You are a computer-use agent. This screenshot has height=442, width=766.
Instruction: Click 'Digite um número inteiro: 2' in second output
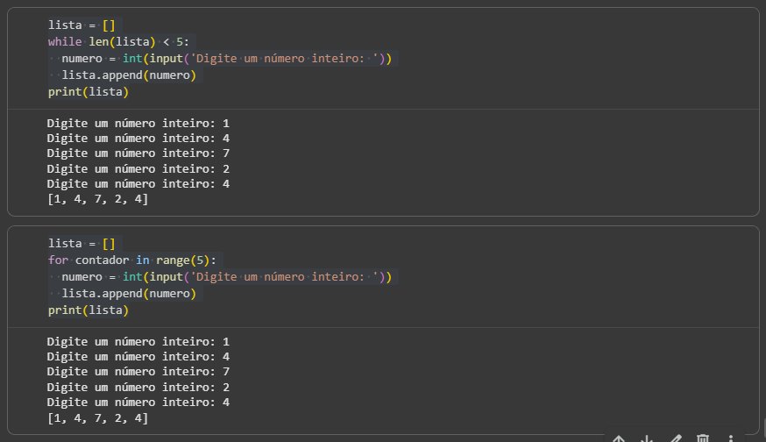138,387
